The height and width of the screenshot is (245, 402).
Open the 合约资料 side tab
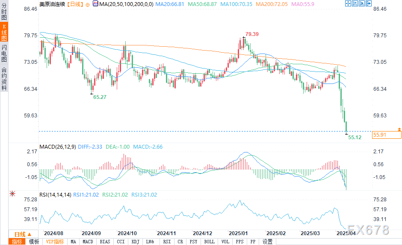click(4, 78)
